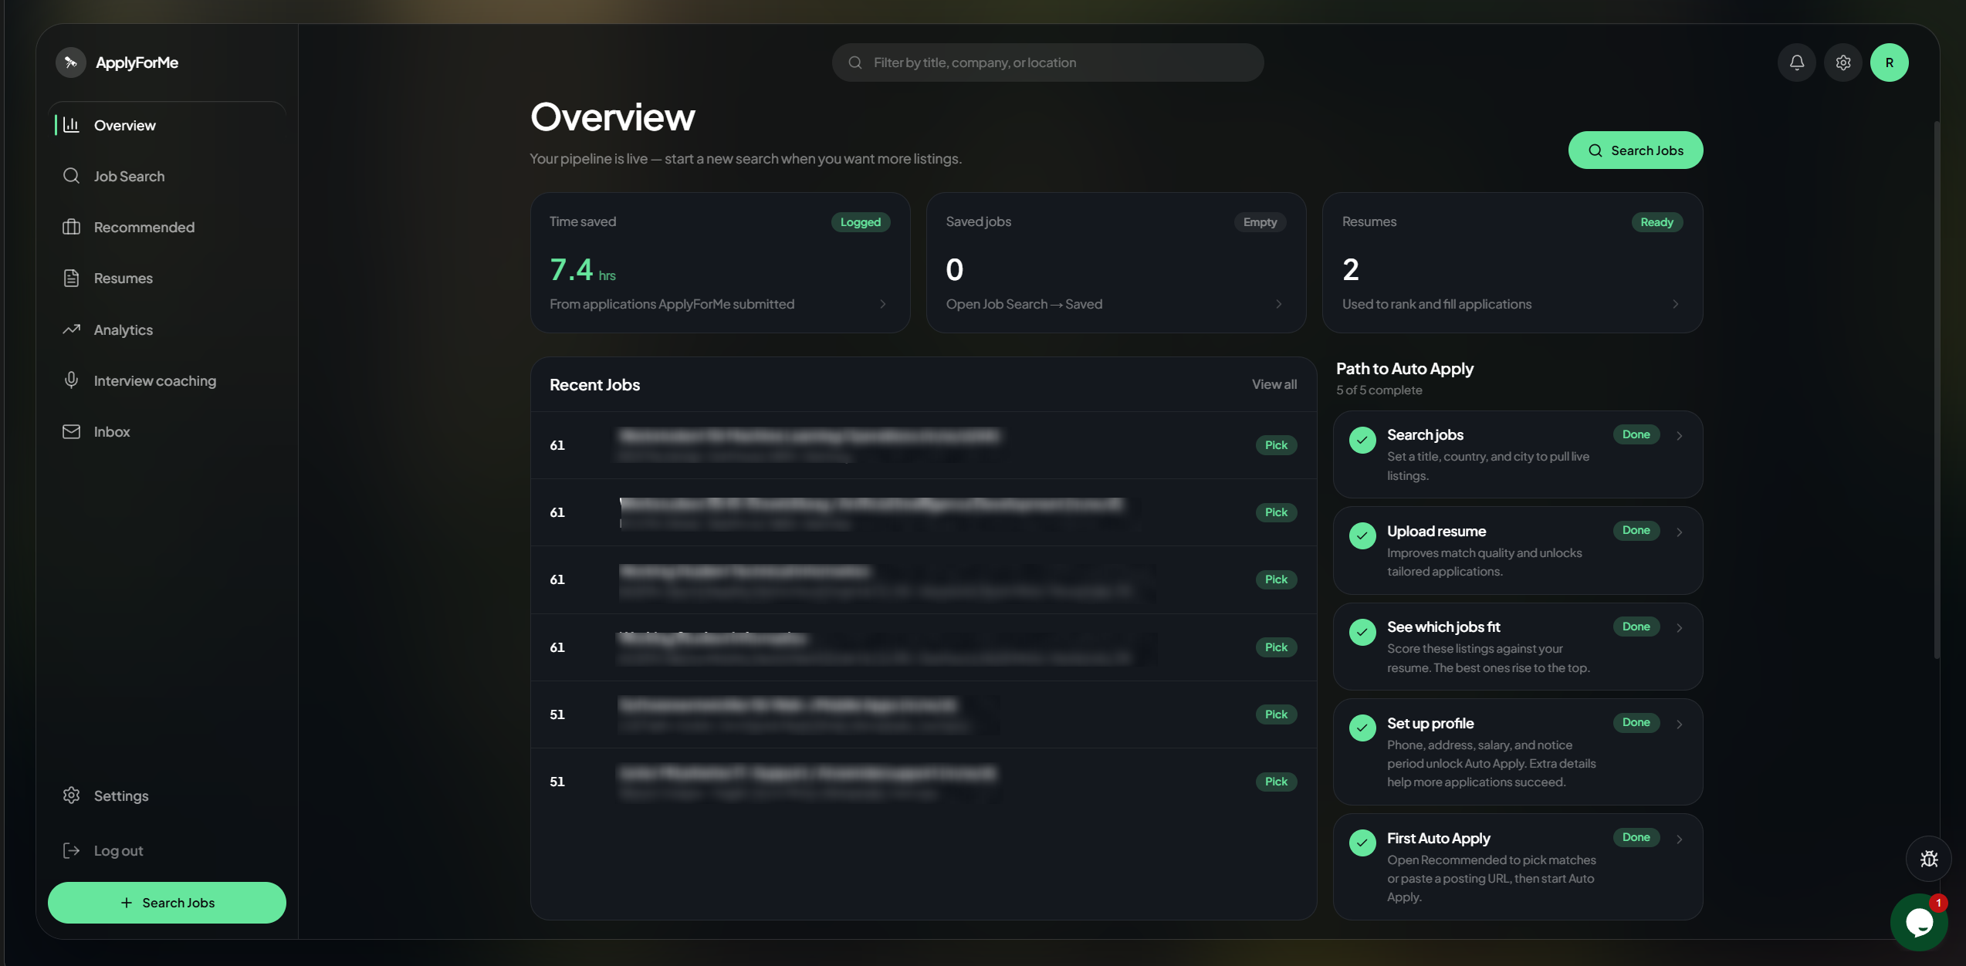Click the ApplyForMe logo icon
1966x966 pixels.
point(70,62)
